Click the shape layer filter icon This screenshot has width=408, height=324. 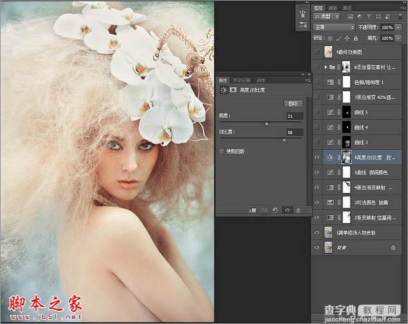coord(378,17)
